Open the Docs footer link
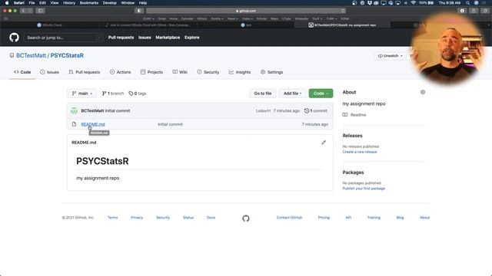 (x=211, y=218)
